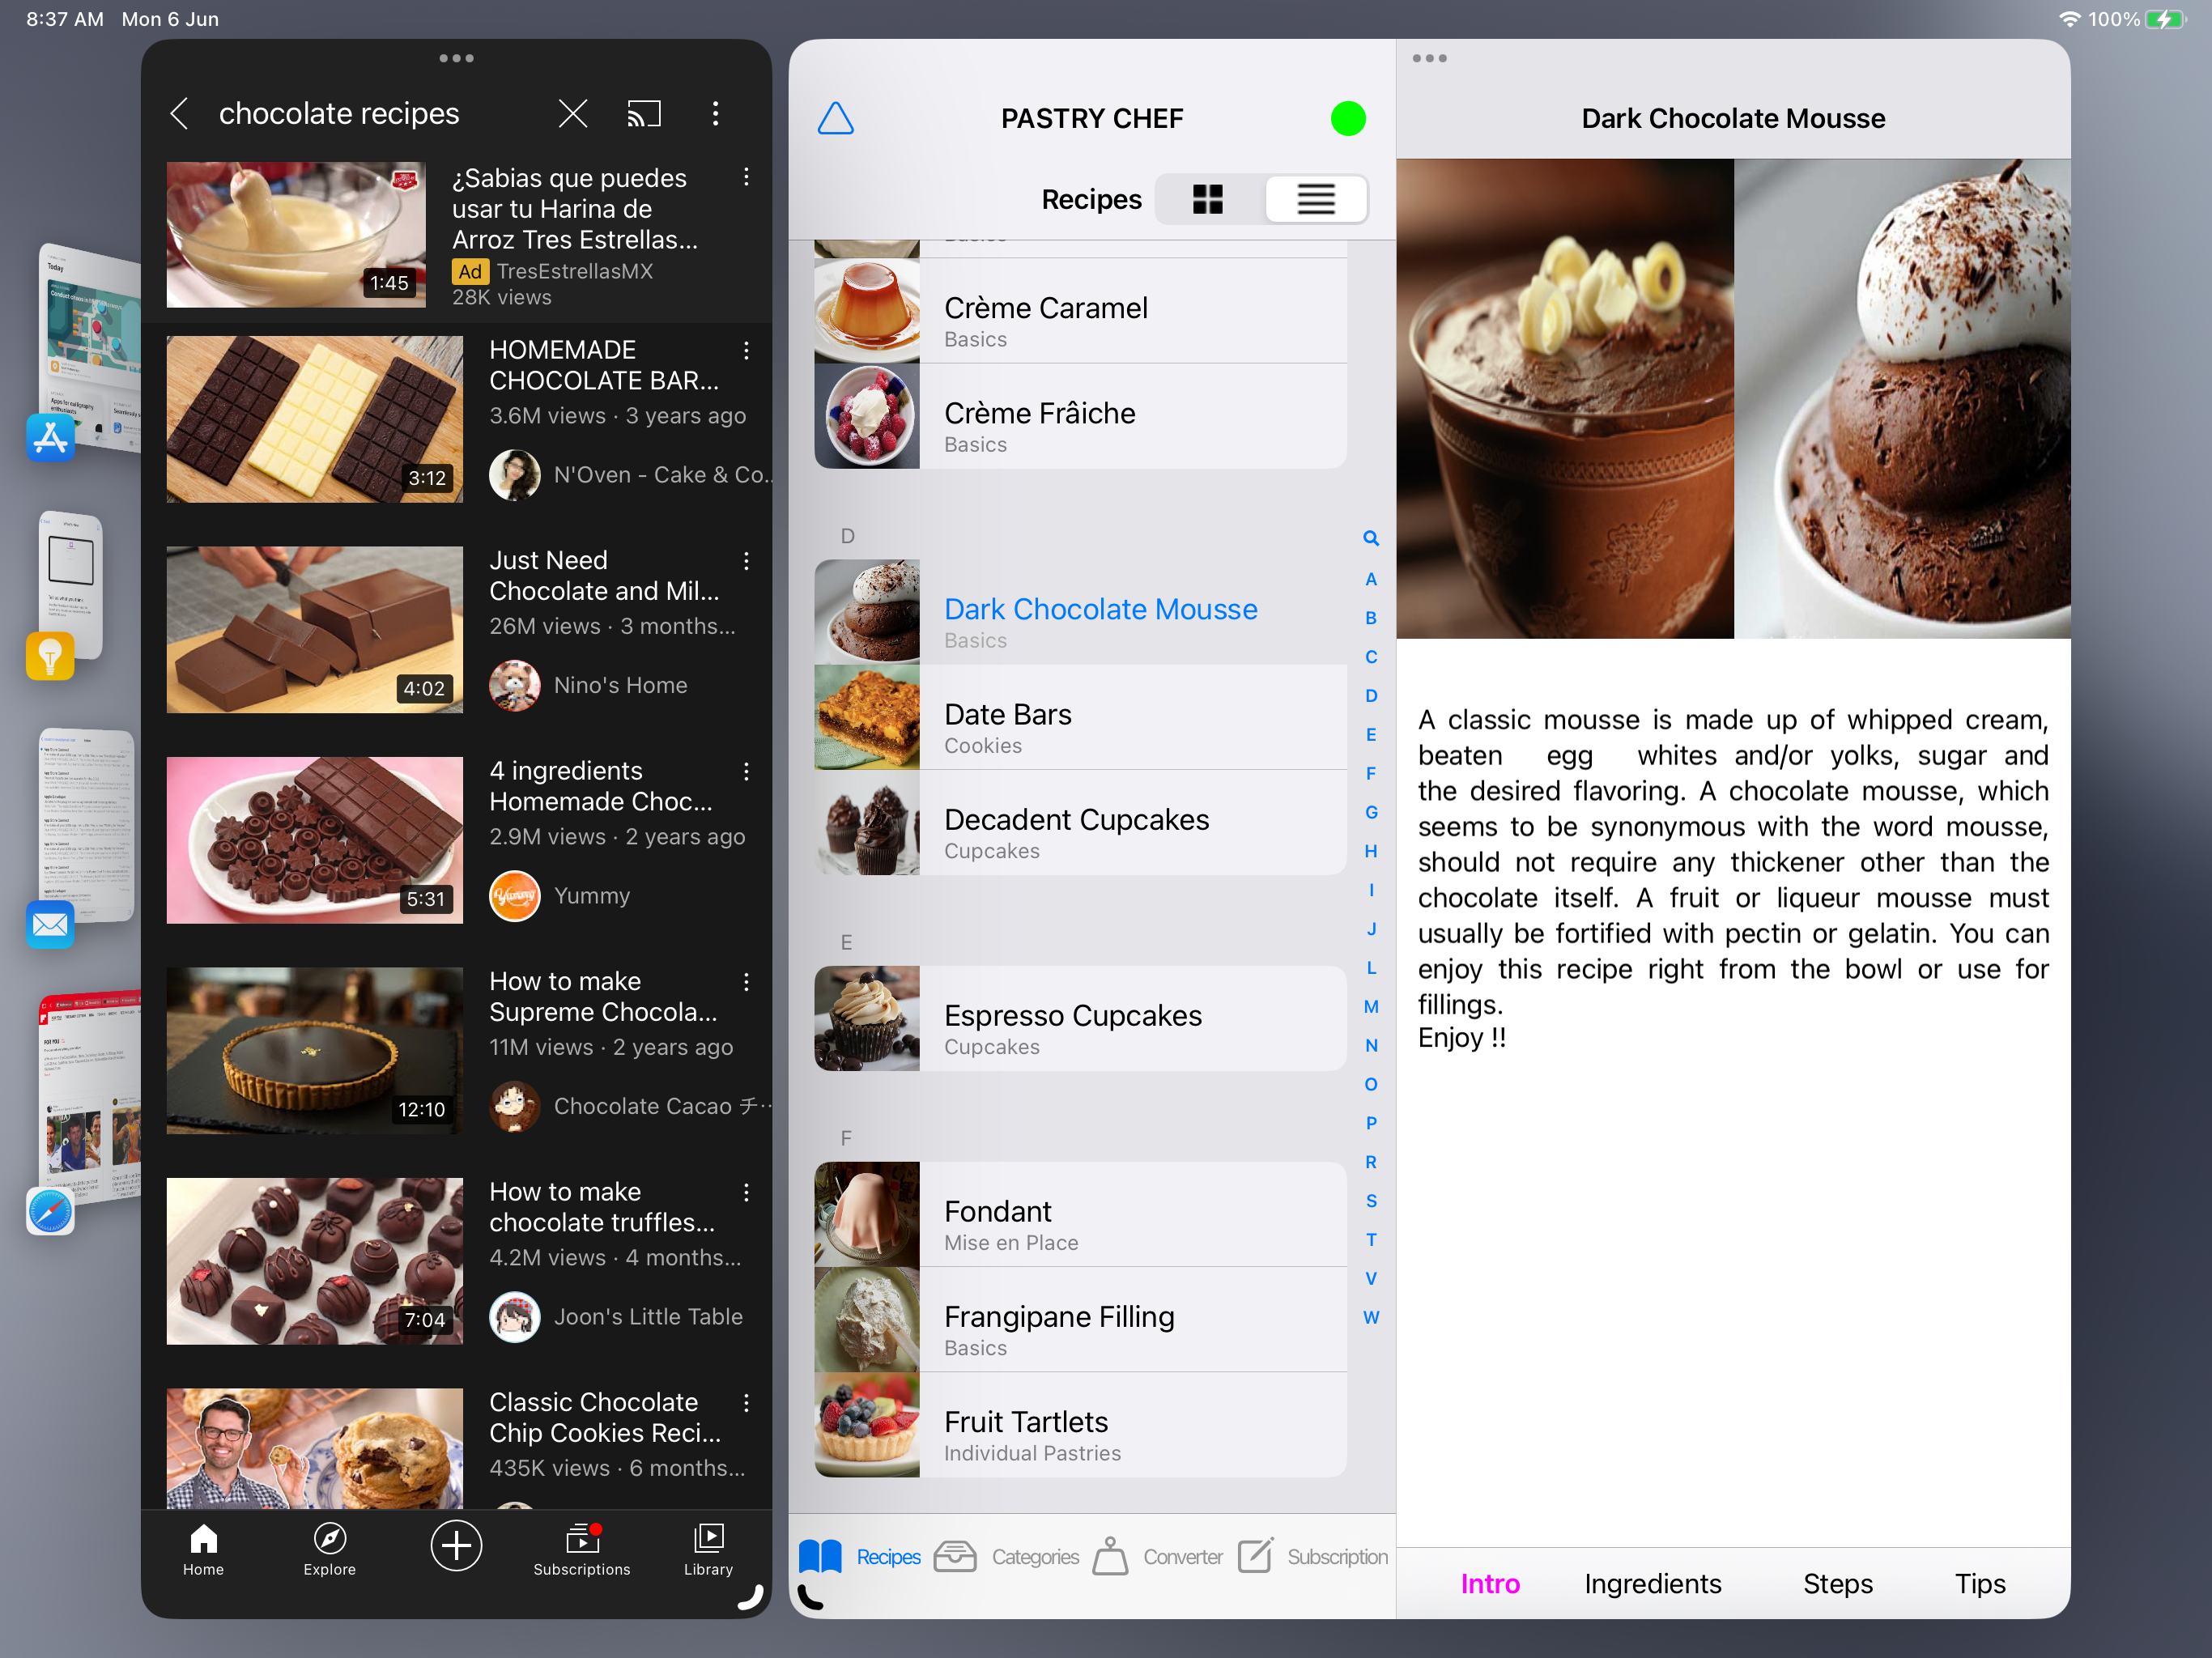Open YouTube search options menu

coord(715,114)
